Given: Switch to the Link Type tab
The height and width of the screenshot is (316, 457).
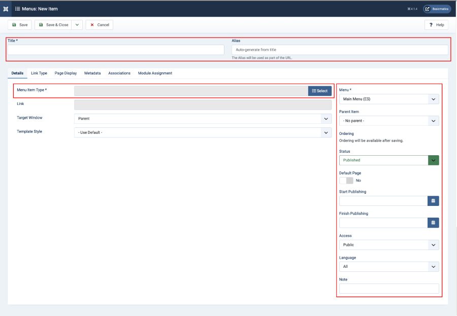Looking at the screenshot, I should (39, 73).
